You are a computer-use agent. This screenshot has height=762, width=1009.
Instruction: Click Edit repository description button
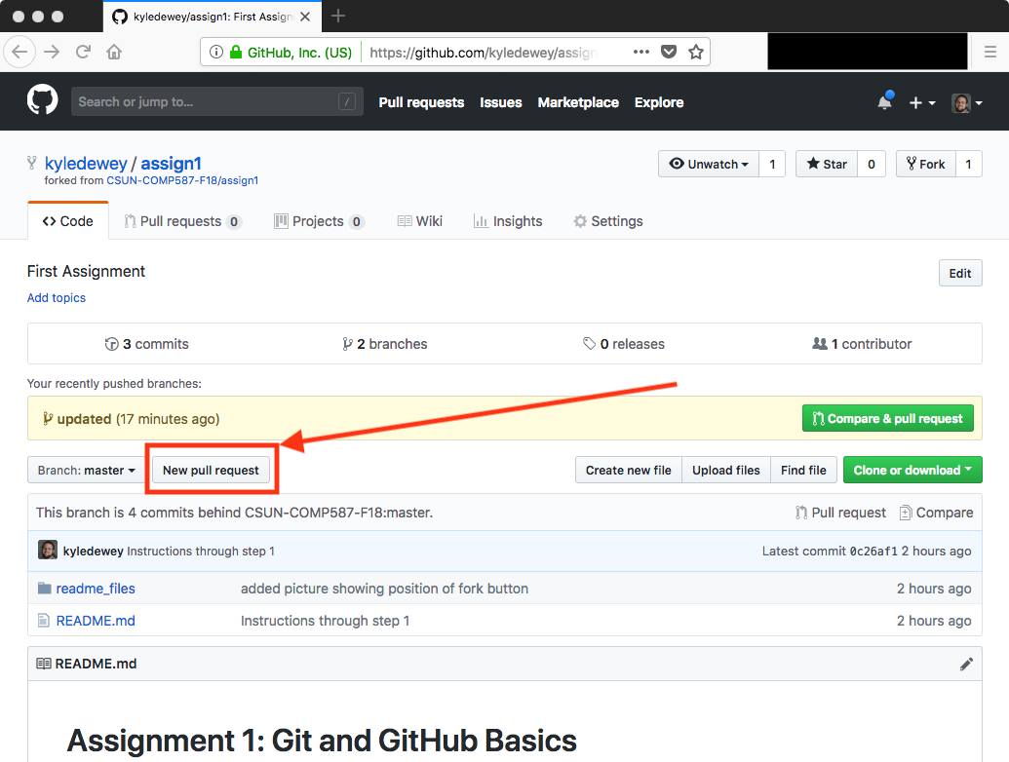click(960, 273)
